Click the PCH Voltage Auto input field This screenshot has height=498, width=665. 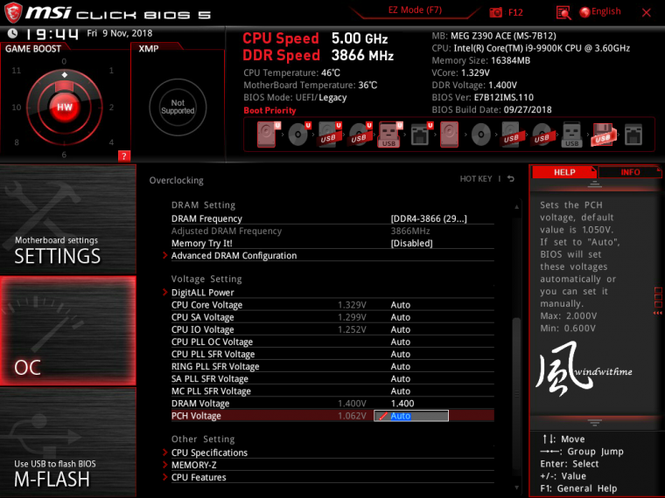point(411,416)
